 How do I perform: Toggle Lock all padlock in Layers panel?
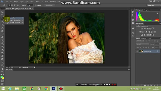pos(148,48)
